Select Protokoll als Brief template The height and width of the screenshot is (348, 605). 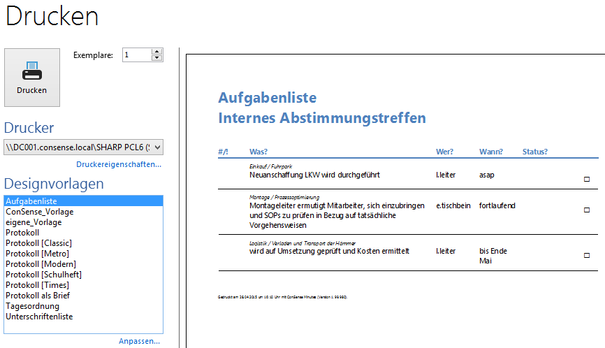tap(38, 296)
